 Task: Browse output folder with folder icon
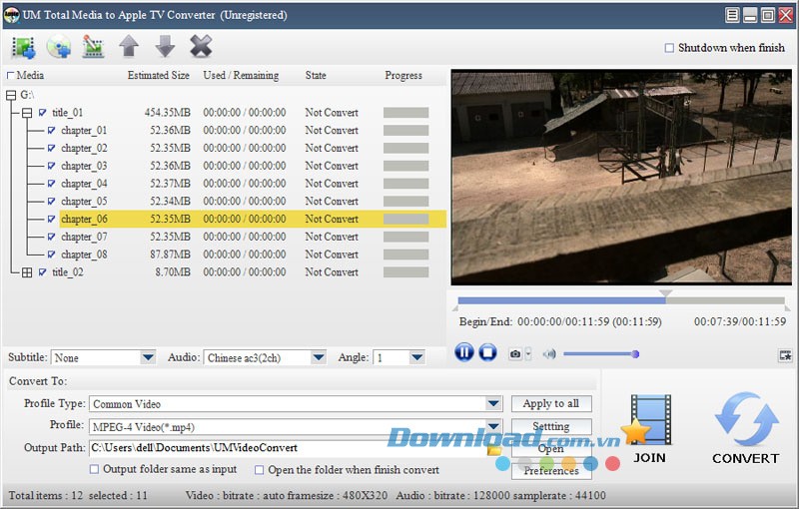(494, 450)
